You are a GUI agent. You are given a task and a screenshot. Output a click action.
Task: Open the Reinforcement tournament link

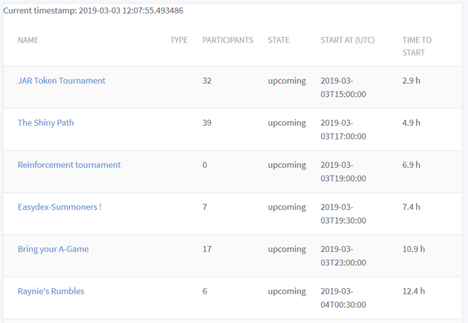[x=69, y=165]
